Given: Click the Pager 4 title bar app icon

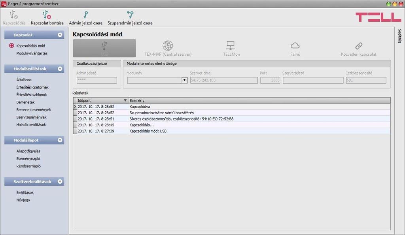Looking at the screenshot, I should (4, 4).
